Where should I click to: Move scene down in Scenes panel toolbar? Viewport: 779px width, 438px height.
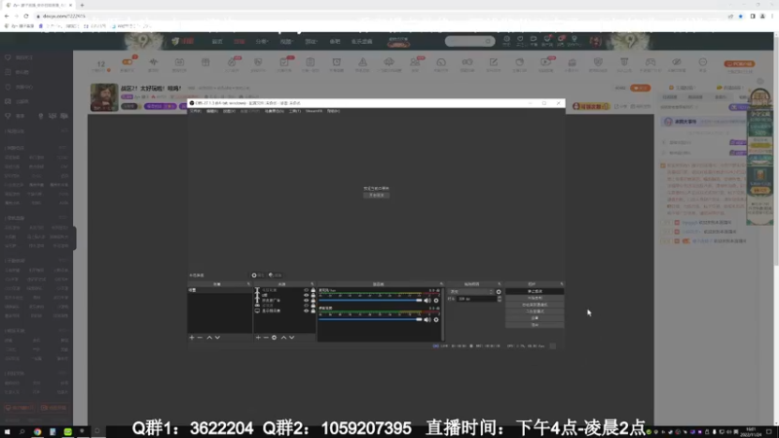(217, 338)
